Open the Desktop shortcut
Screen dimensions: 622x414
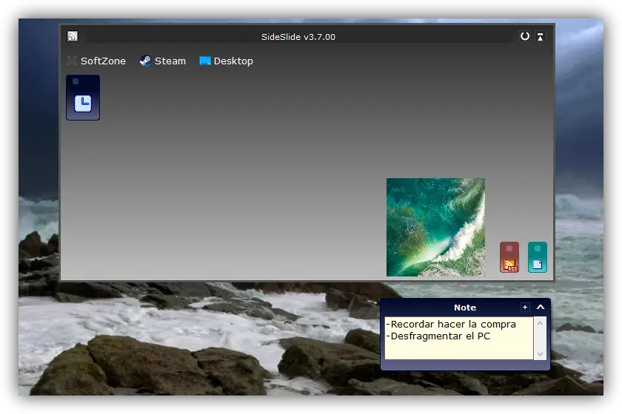tap(226, 61)
